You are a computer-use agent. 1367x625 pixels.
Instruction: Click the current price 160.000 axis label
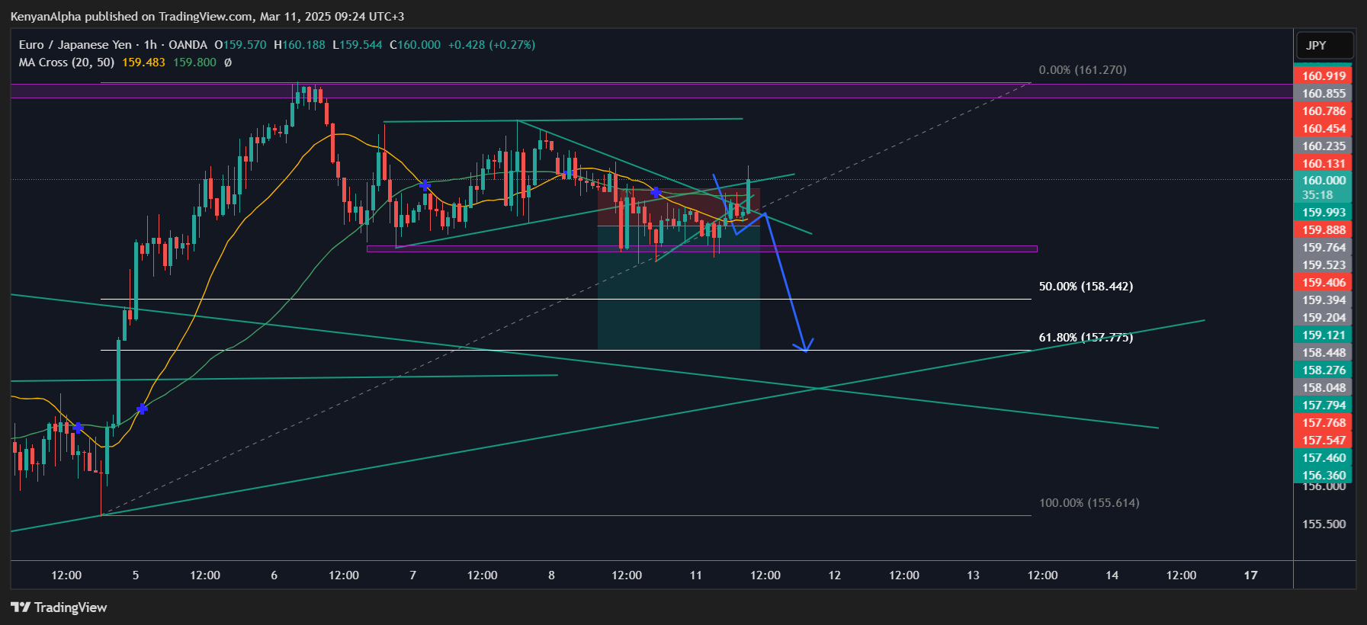tap(1324, 181)
